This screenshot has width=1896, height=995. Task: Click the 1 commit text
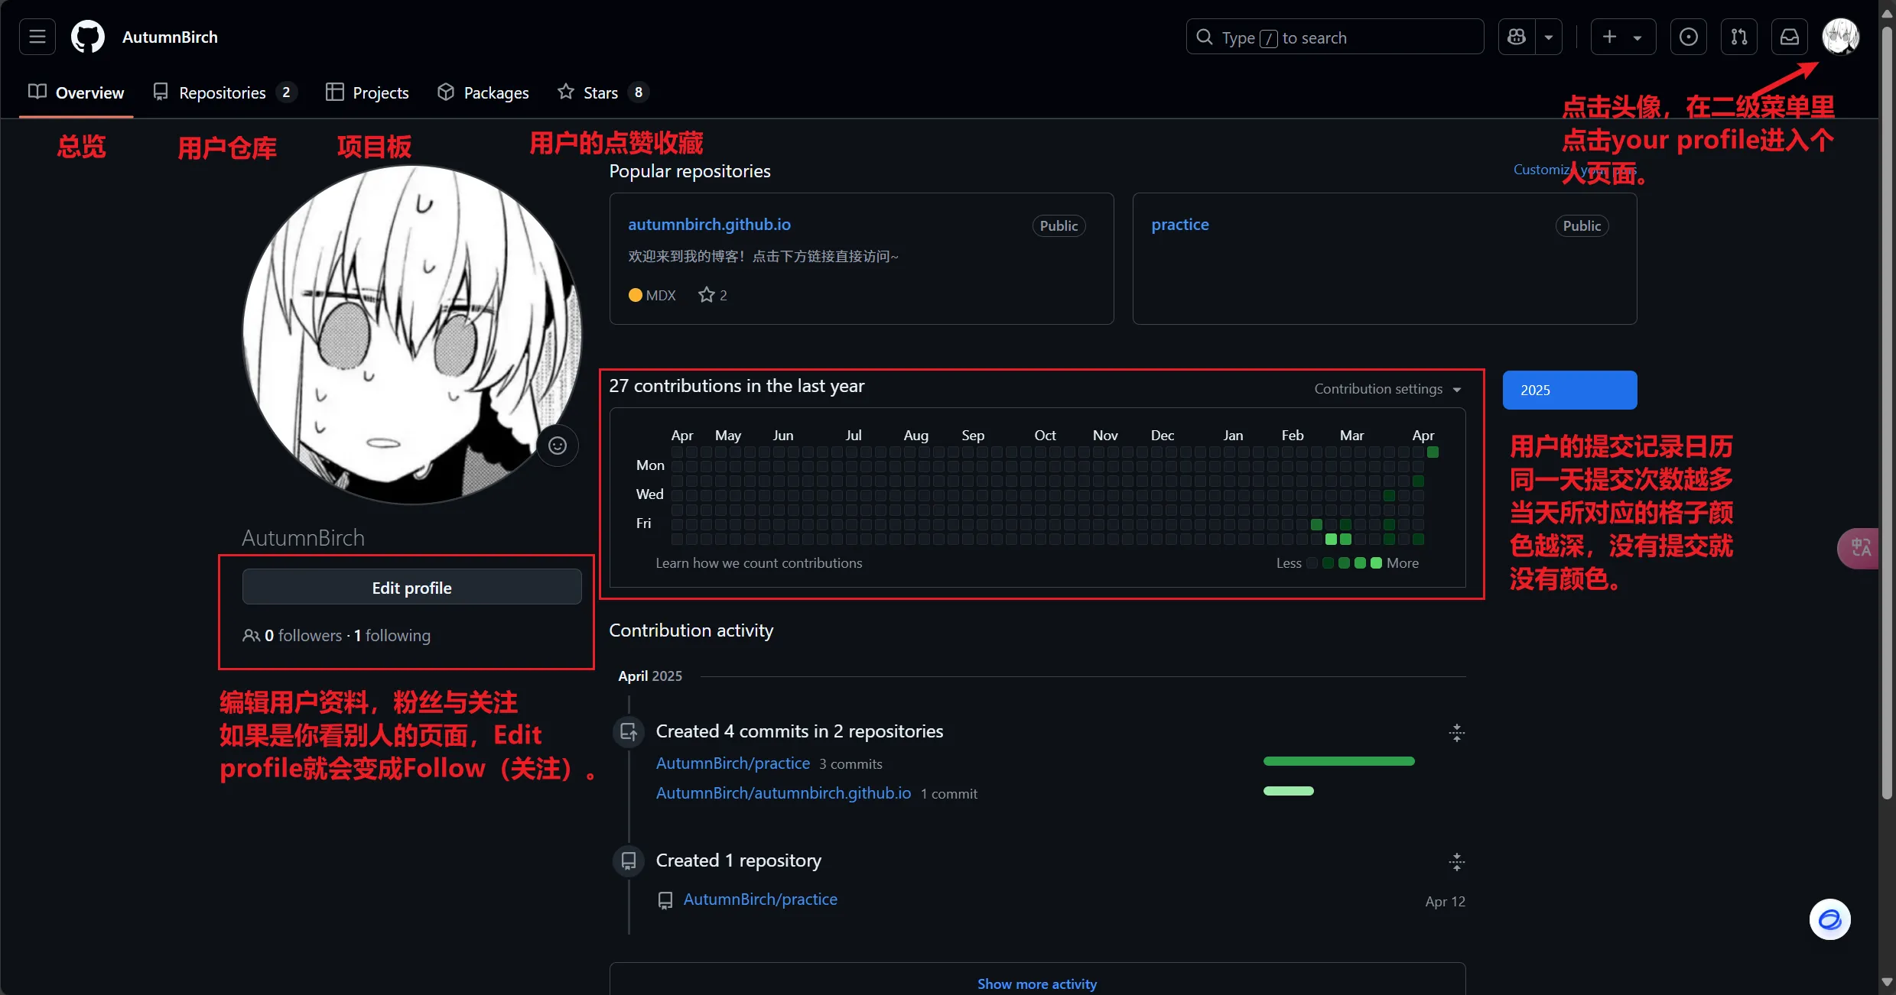(948, 793)
